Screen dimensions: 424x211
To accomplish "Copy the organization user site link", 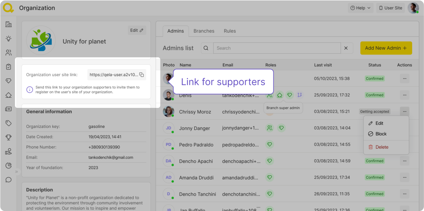I will point(142,75).
